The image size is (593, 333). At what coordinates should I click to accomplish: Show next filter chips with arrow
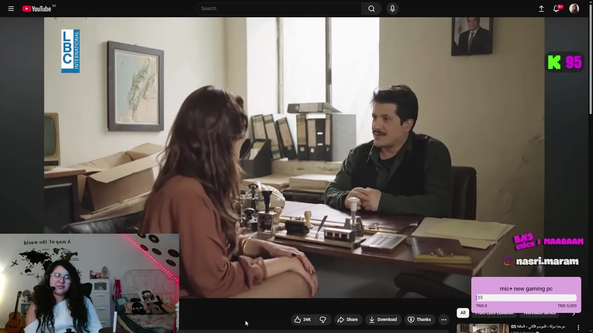pos(574,313)
